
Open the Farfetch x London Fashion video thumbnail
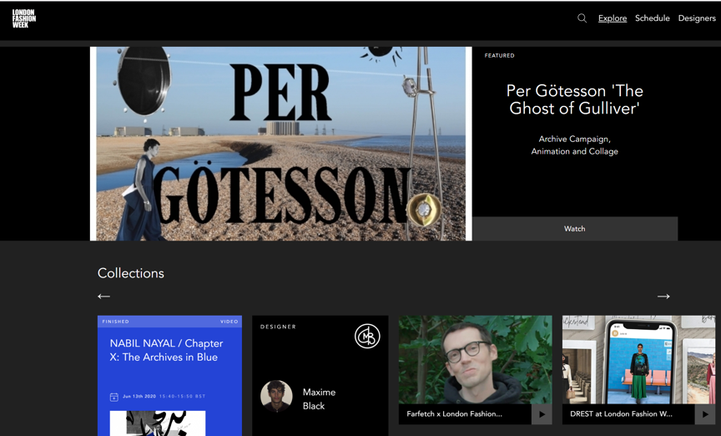point(475,359)
